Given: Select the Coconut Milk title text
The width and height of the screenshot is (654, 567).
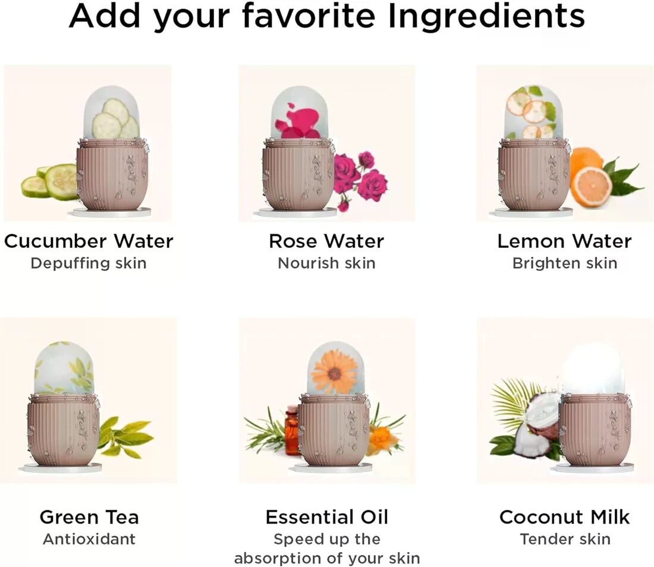Looking at the screenshot, I should [x=564, y=517].
